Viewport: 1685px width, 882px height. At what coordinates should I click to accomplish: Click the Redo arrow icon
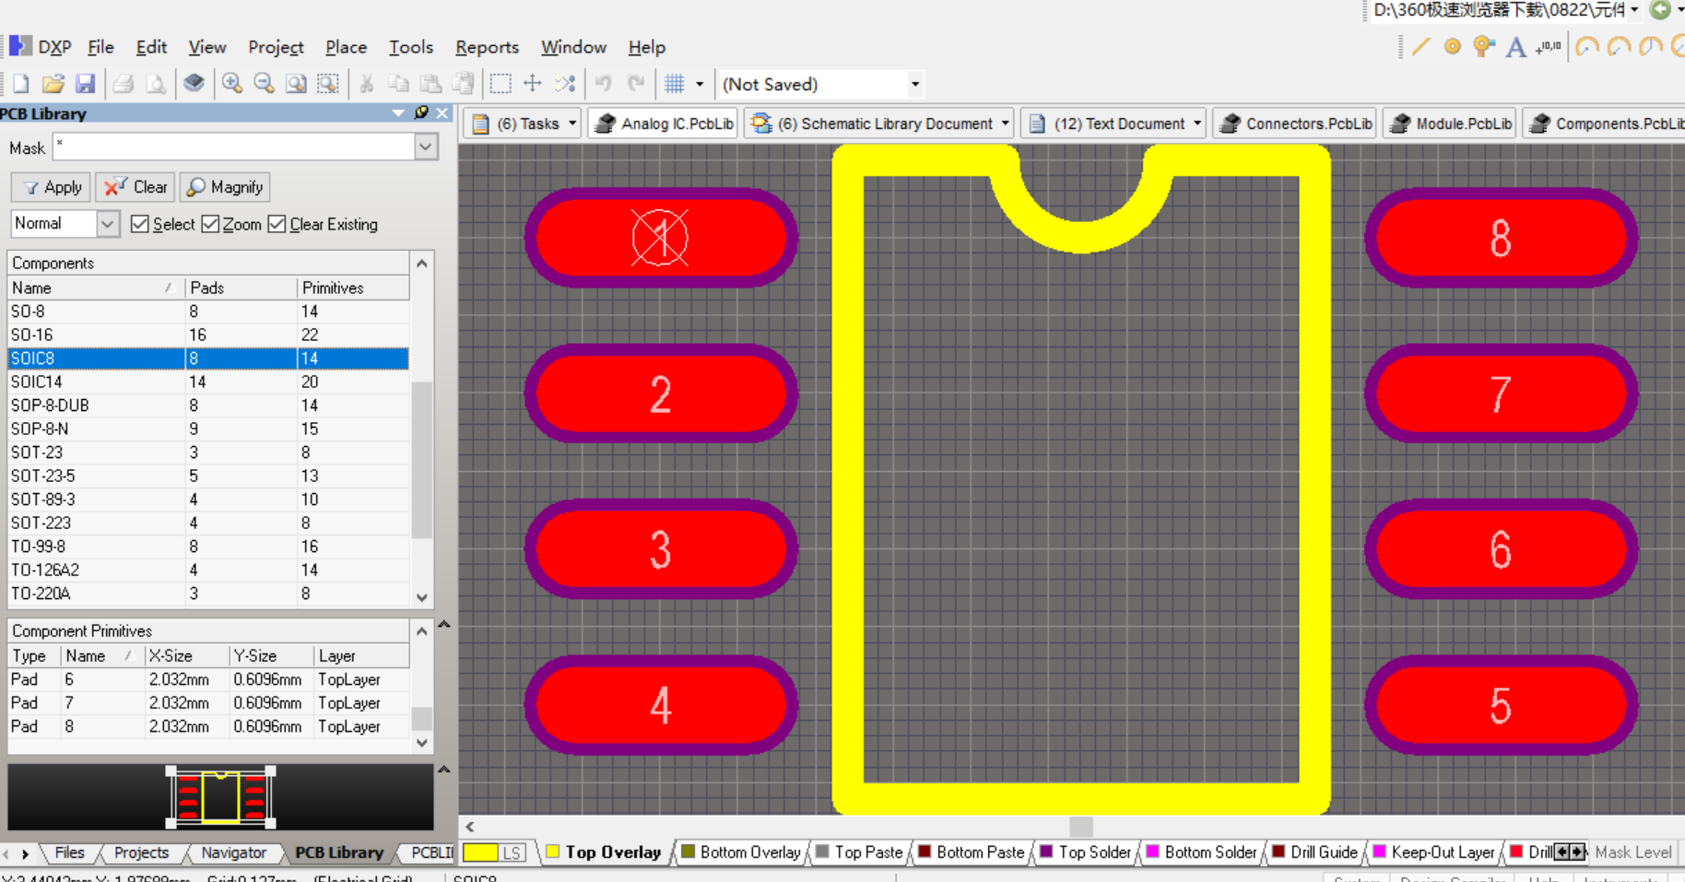coord(636,84)
